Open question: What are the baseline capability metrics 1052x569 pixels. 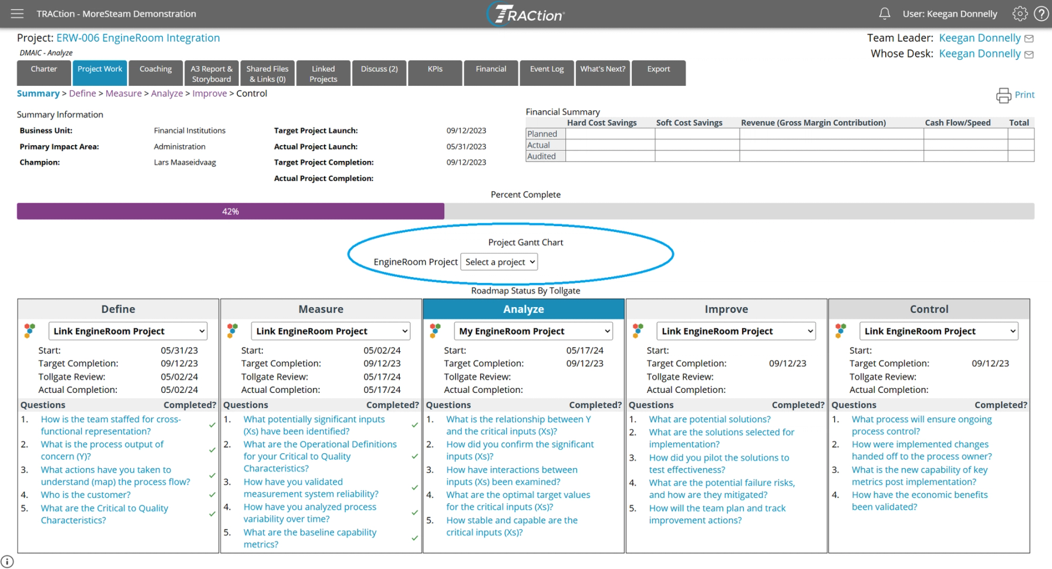pyautogui.click(x=310, y=538)
